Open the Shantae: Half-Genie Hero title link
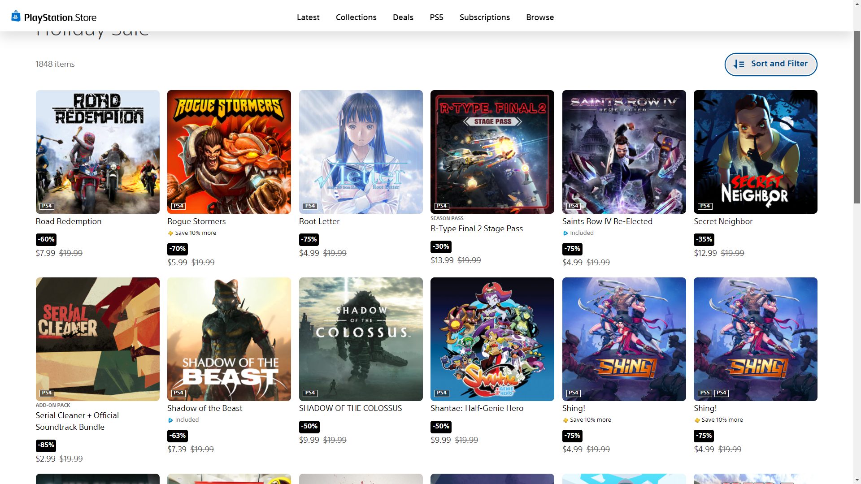Viewport: 861px width, 484px height. pyautogui.click(x=477, y=408)
